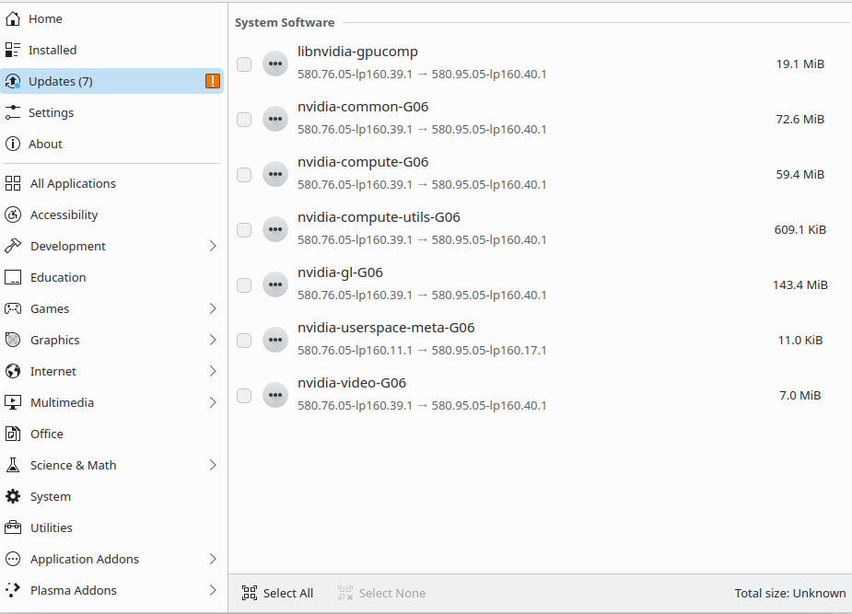The width and height of the screenshot is (852, 614).
Task: Open the About page
Action: pyautogui.click(x=45, y=144)
